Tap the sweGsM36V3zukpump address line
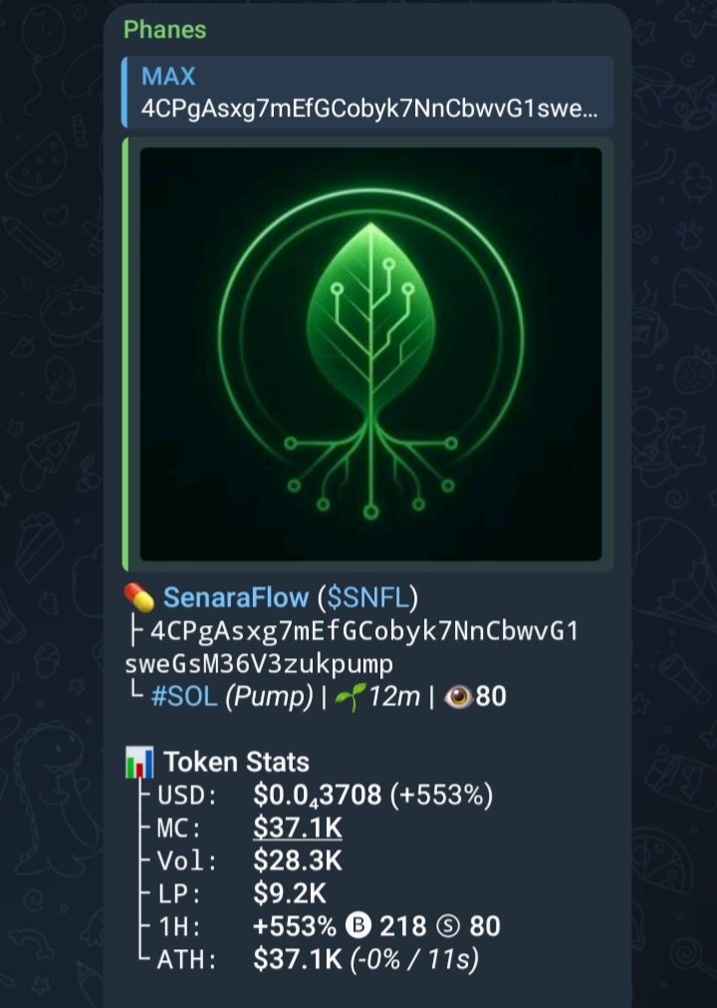This screenshot has width=717, height=1008. click(259, 664)
